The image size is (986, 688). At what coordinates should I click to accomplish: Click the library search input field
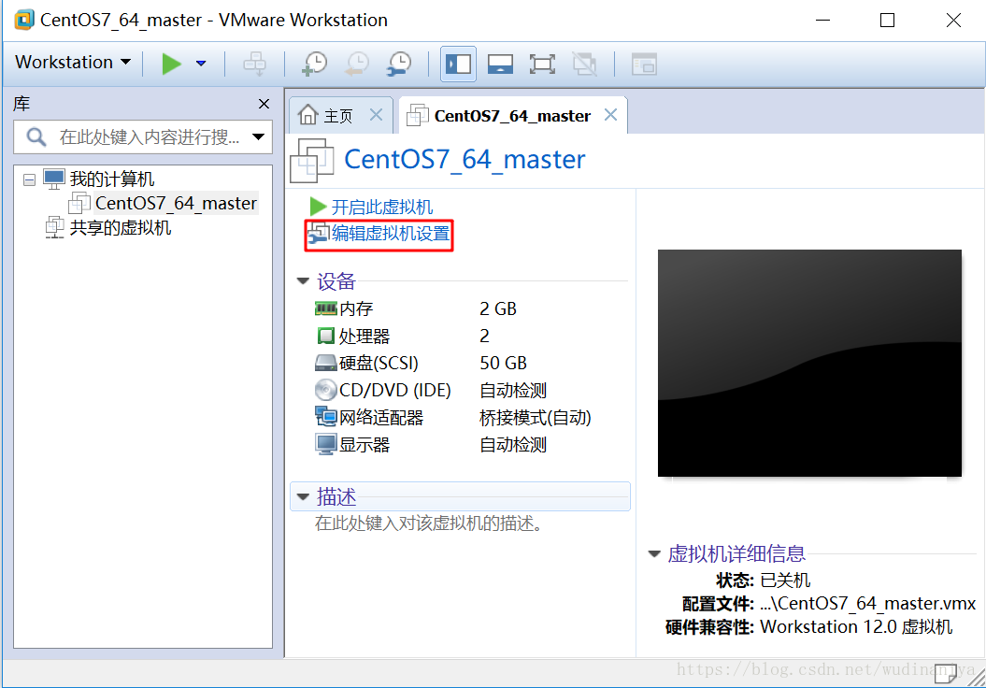coord(143,137)
